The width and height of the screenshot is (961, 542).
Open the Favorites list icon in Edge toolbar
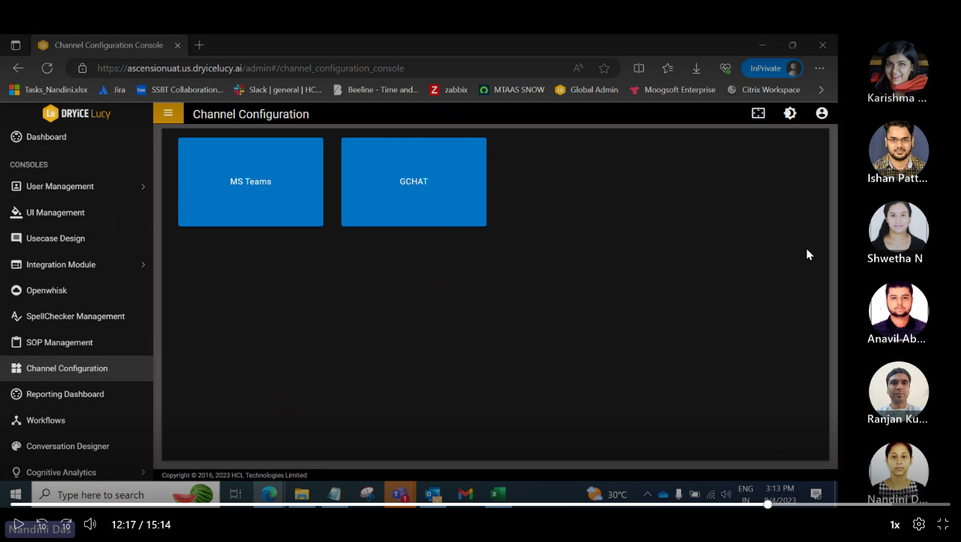pos(667,68)
